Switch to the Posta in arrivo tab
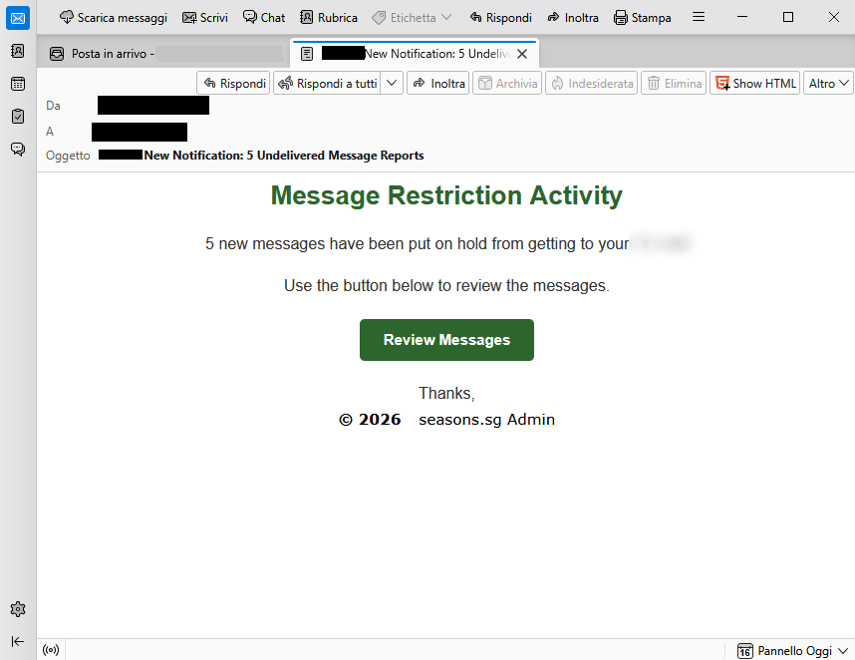The image size is (855, 660). 163,54
